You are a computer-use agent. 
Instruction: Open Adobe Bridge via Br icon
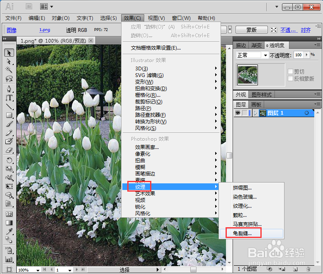click(x=29, y=7)
